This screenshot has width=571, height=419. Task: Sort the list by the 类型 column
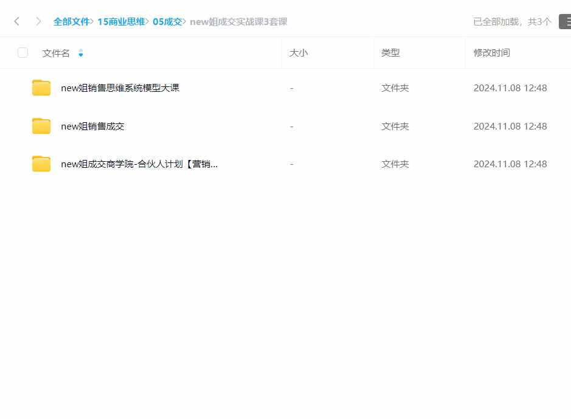390,53
